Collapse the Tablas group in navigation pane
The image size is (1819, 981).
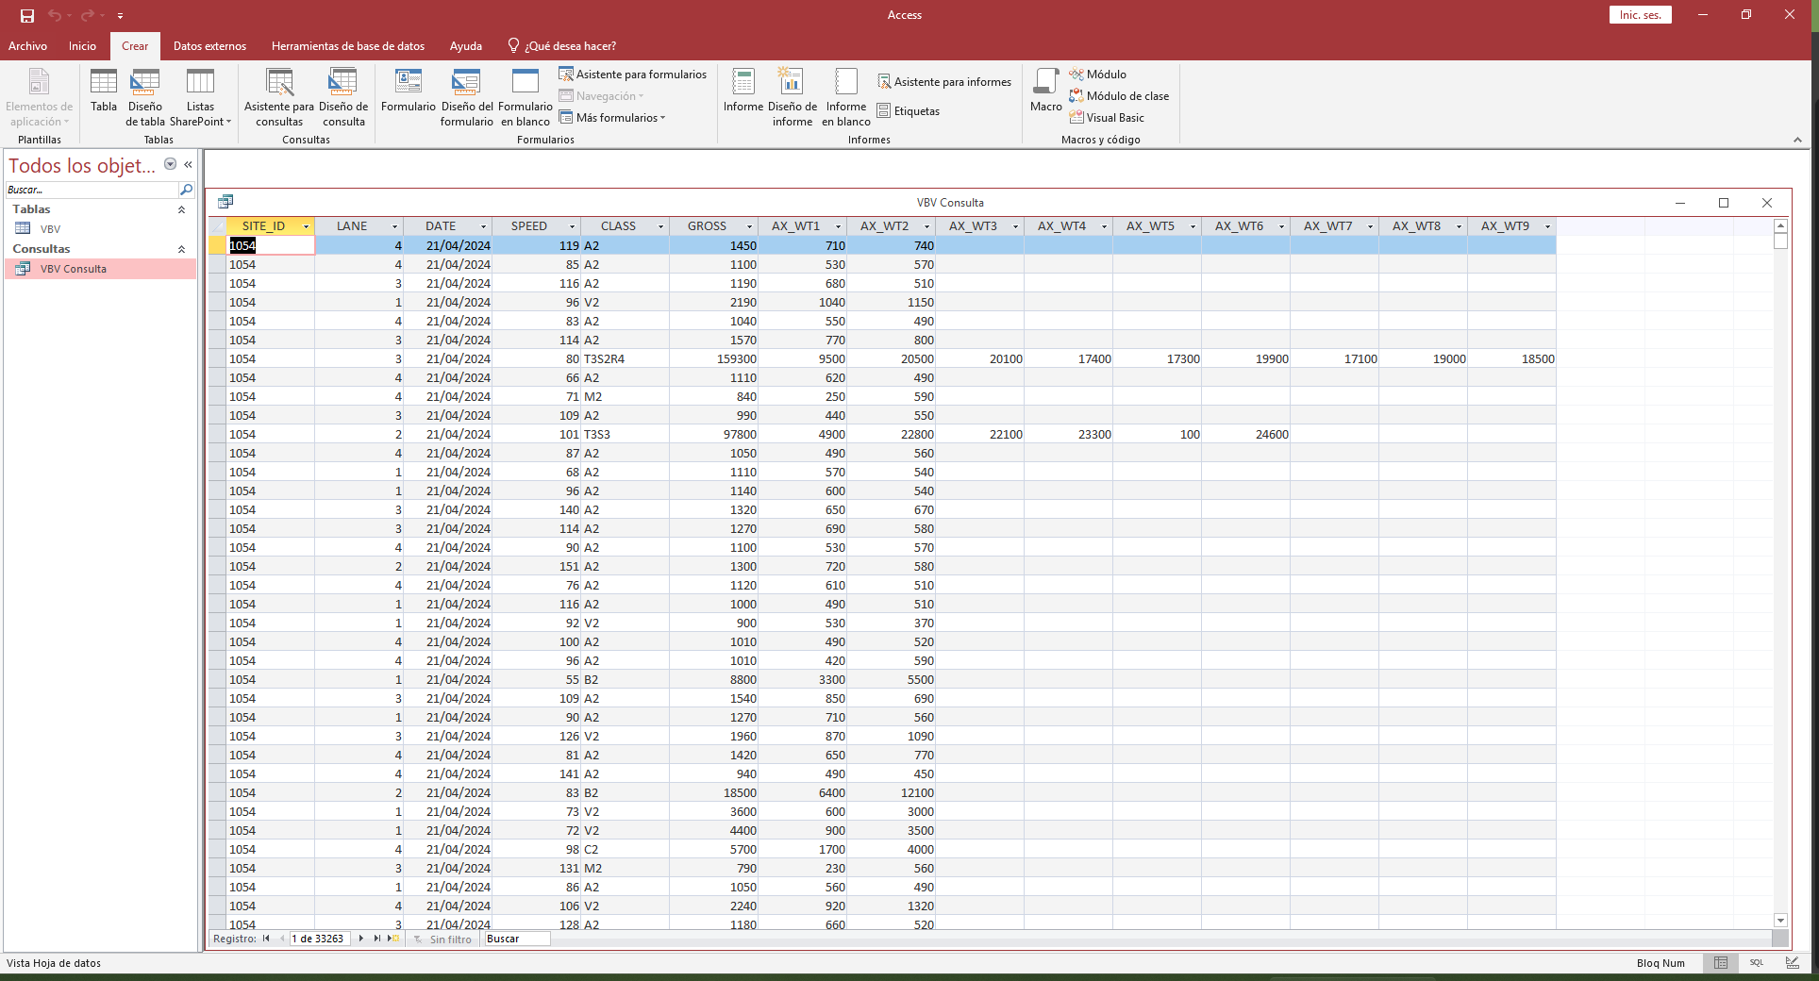tap(181, 209)
